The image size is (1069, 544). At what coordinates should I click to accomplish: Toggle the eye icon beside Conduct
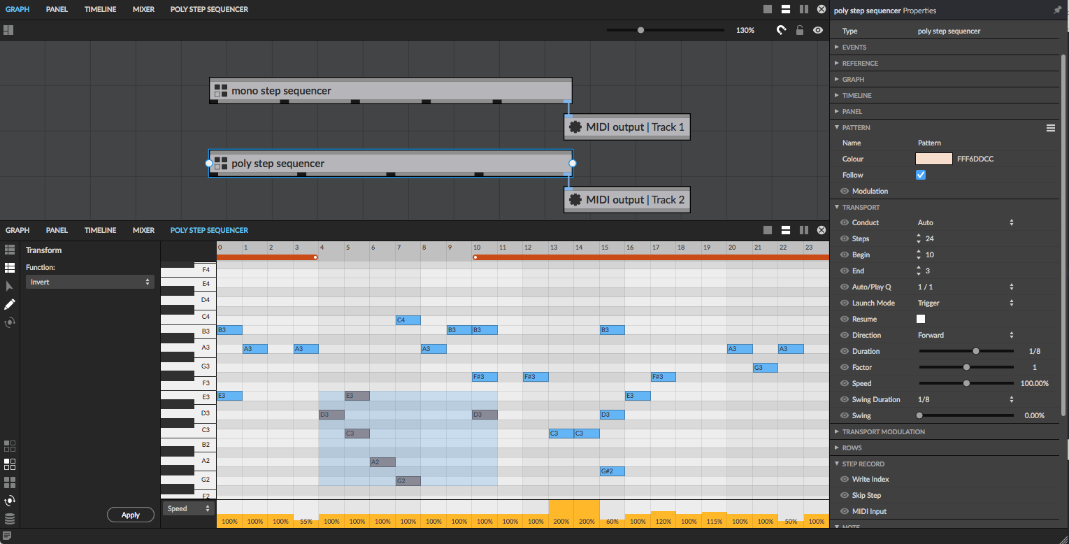845,222
